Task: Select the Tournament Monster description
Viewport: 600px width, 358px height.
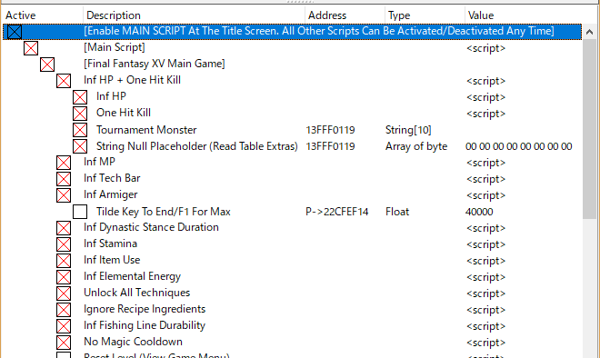Action: [146, 130]
